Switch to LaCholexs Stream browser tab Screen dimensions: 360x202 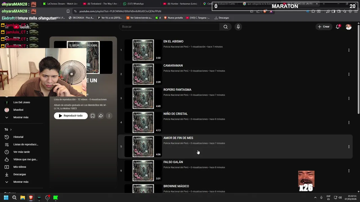pos(60,4)
